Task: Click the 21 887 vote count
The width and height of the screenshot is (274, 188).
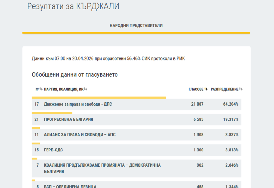Action: [x=197, y=104]
